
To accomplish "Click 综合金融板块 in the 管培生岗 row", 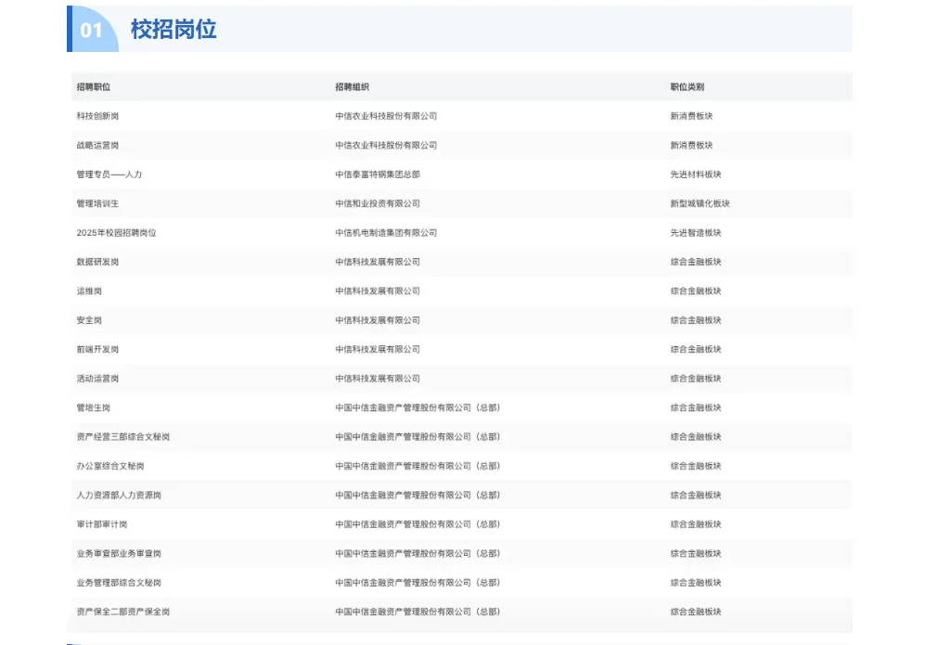I will click(696, 407).
